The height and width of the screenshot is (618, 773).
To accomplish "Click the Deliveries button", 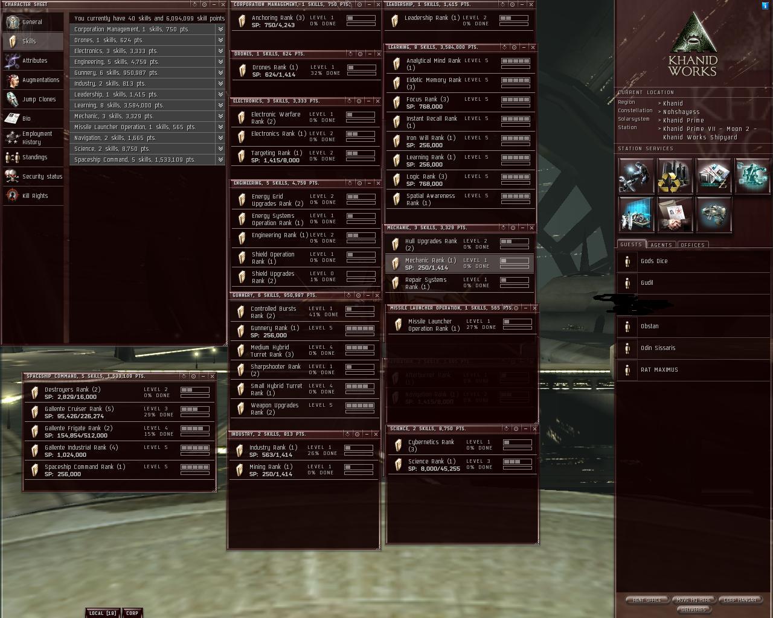I will coord(693,610).
